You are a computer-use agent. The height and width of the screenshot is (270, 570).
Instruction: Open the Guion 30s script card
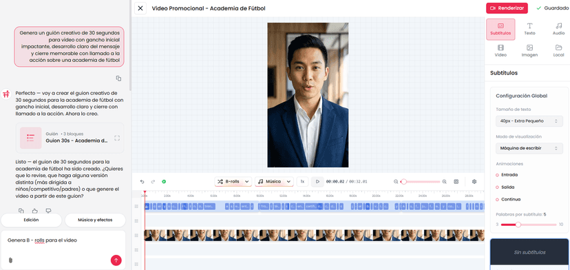(70, 138)
